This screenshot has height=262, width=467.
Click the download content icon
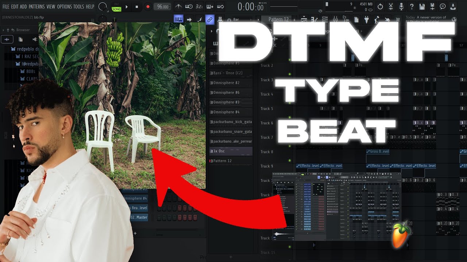click(x=453, y=7)
